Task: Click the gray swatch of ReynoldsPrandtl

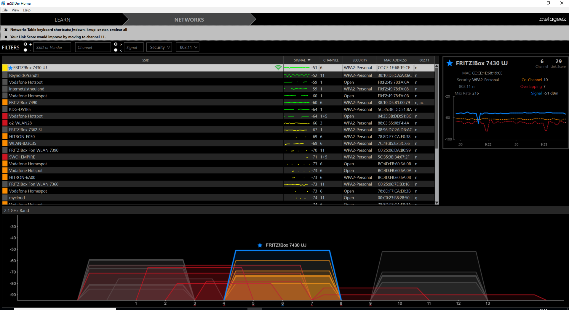Action: coord(5,75)
